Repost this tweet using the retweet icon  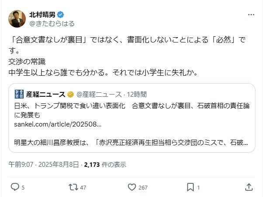pyautogui.click(x=73, y=187)
